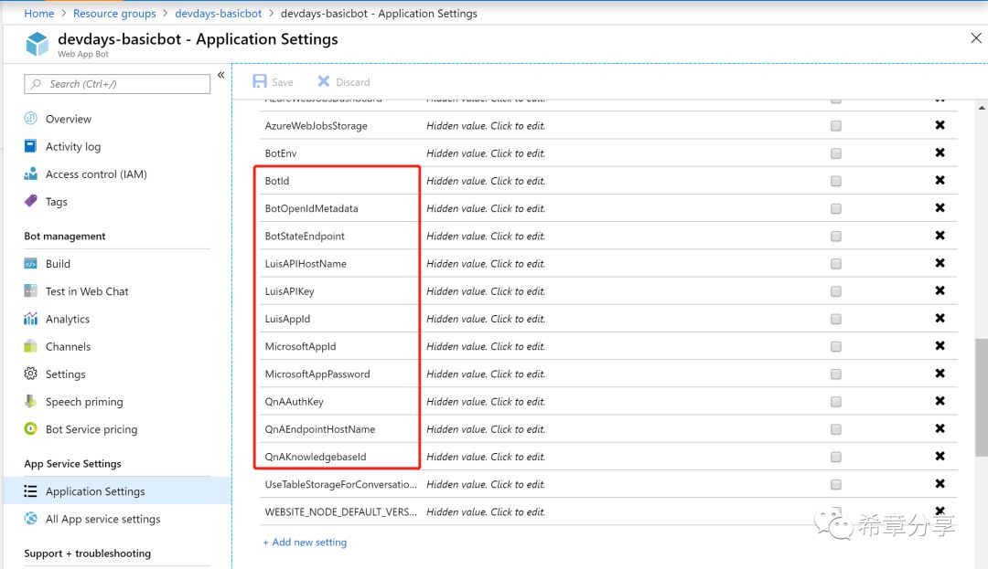Click the Application Settings list icon
The image size is (988, 569).
(x=30, y=491)
